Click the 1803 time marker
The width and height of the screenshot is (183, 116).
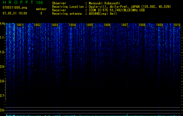[x=55, y=25]
